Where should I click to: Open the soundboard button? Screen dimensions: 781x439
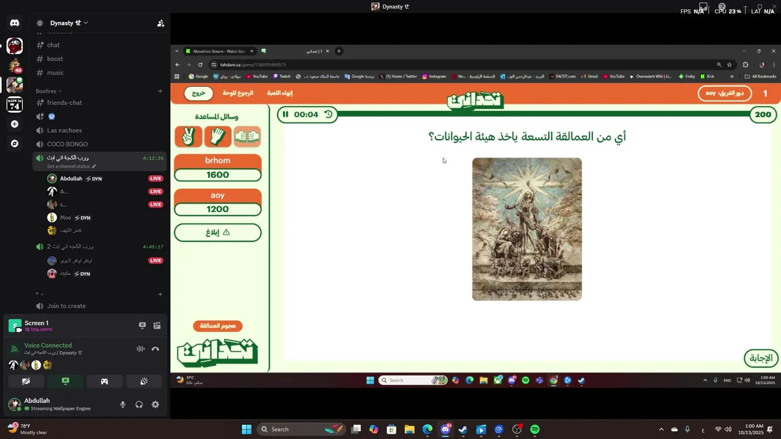(x=144, y=381)
